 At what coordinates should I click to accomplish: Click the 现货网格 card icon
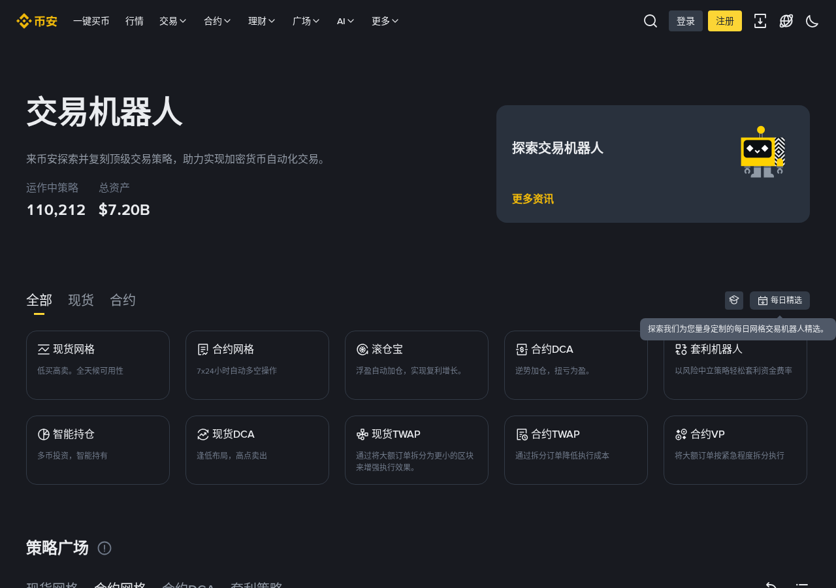(x=44, y=350)
